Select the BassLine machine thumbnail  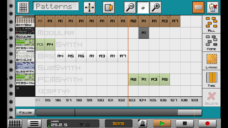tap(25, 56)
